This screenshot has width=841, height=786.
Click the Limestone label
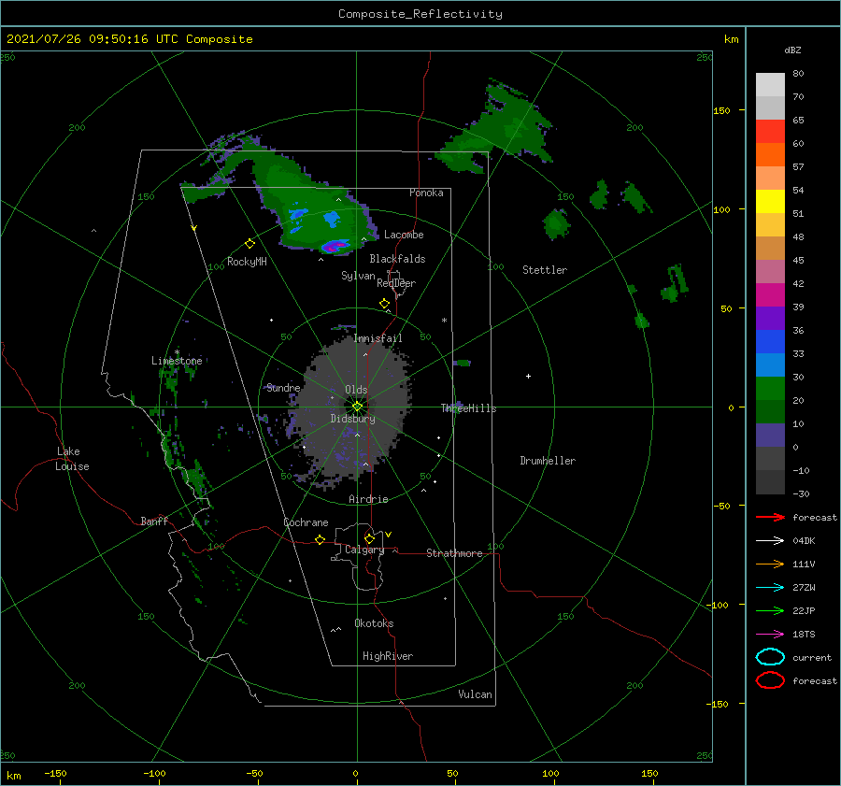coord(177,361)
